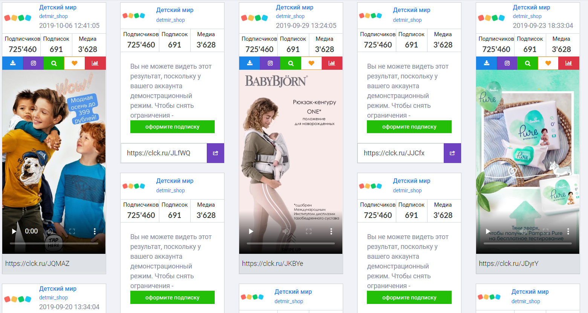This screenshot has height=313, width=588.
Task: Open detmir_shop link on the 2019-10-06 12:41:05 card
Action: pyautogui.click(x=53, y=16)
